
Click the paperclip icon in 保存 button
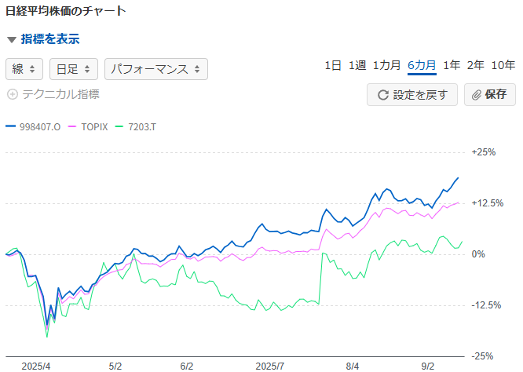tap(476, 95)
